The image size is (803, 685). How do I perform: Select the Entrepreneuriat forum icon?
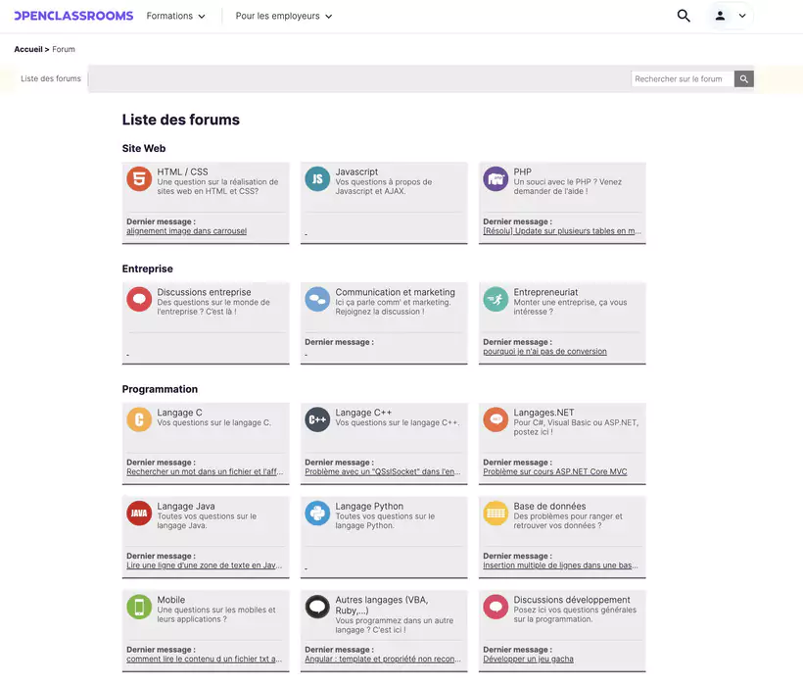(x=495, y=298)
